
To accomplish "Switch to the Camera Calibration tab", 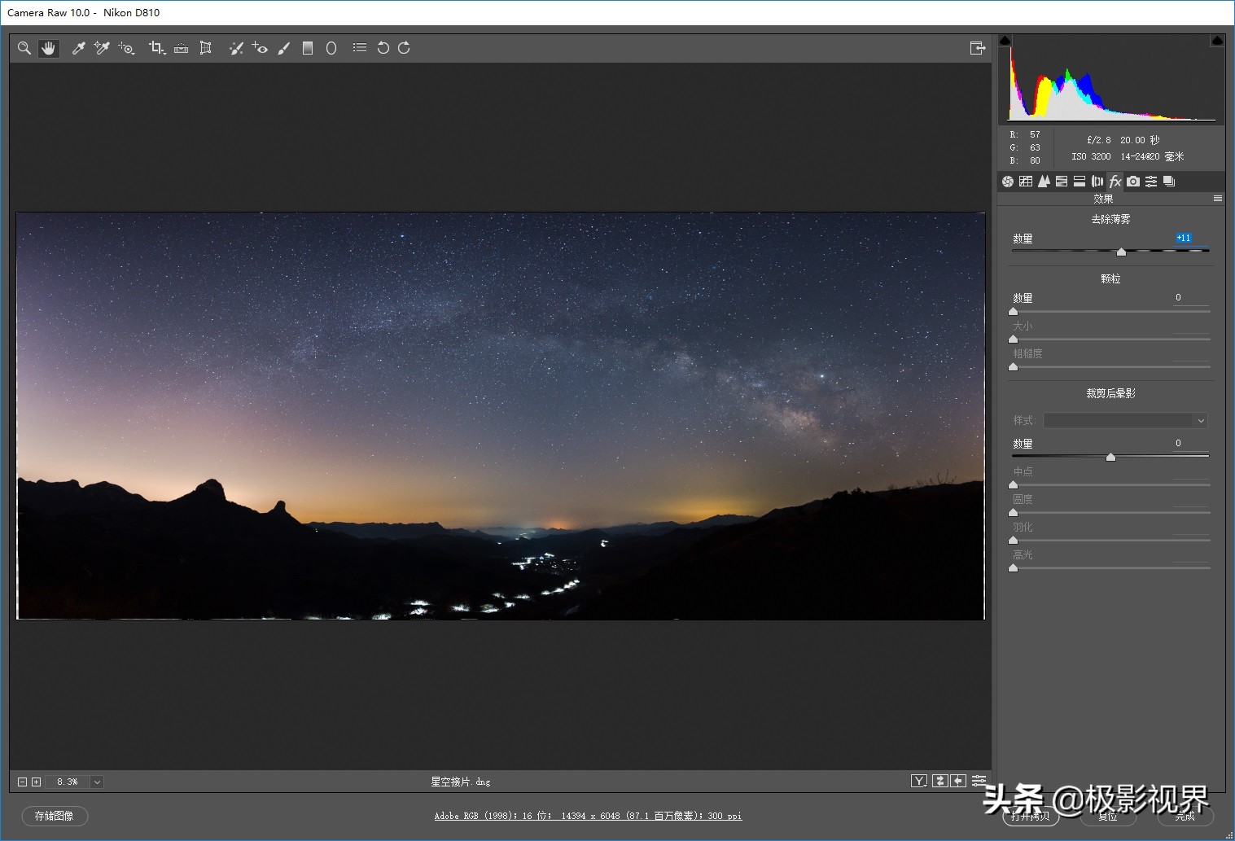I will coord(1133,182).
